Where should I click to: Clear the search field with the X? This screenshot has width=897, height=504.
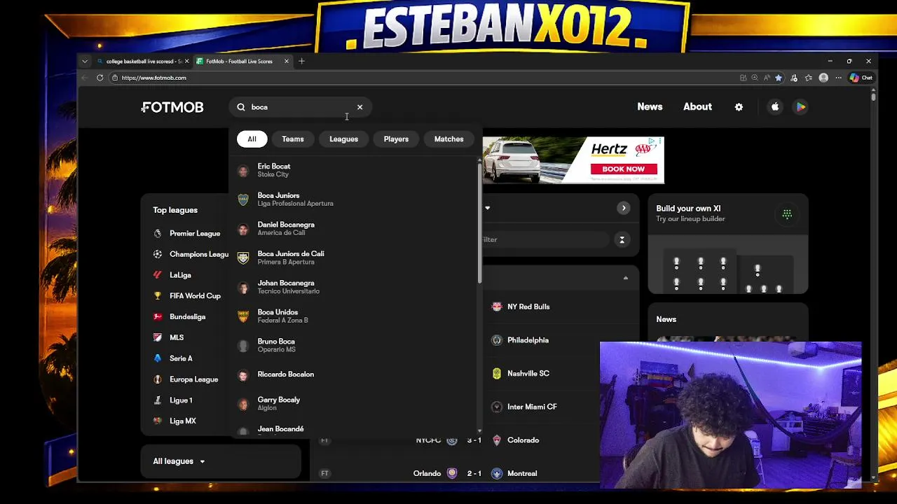click(x=360, y=107)
